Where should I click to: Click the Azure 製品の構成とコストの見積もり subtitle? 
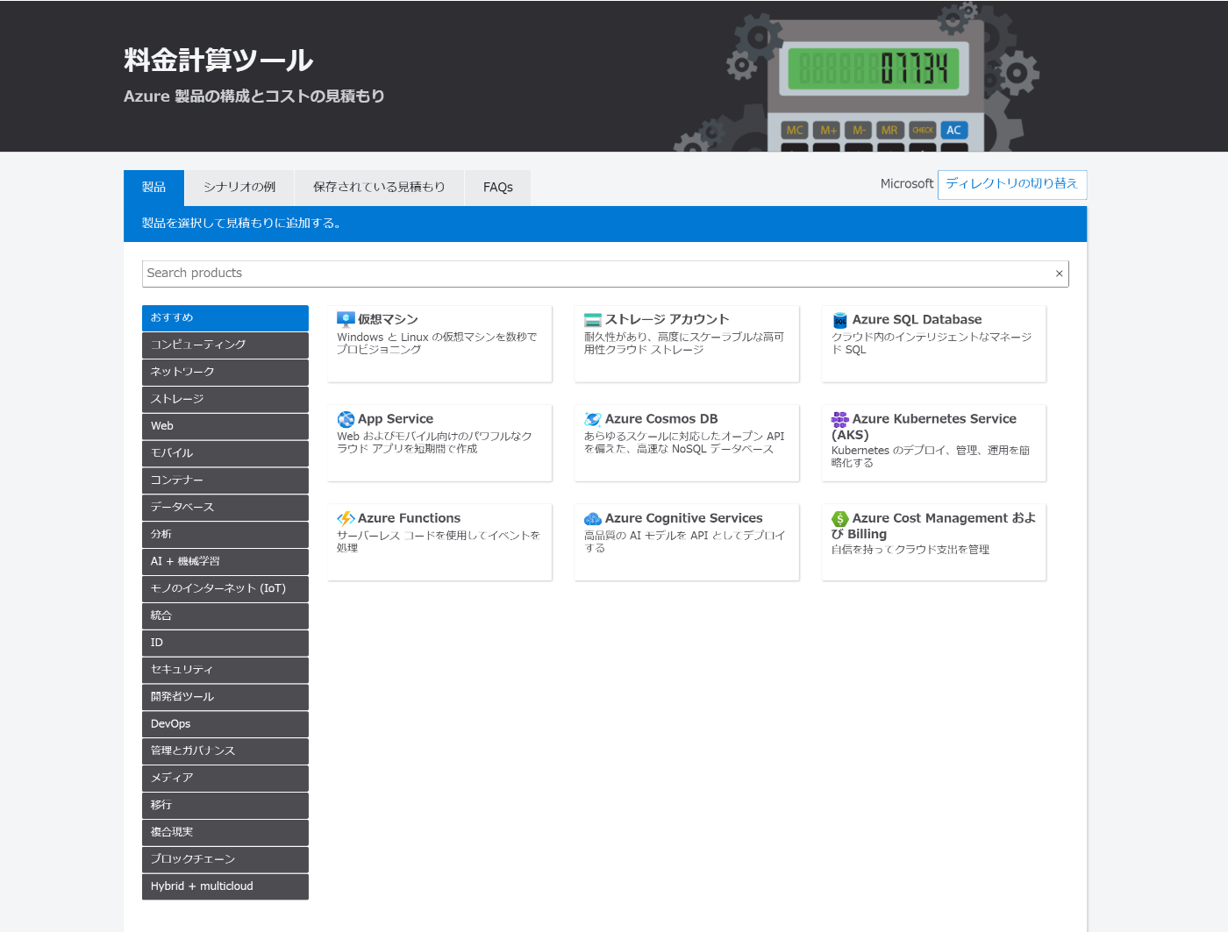pos(254,96)
